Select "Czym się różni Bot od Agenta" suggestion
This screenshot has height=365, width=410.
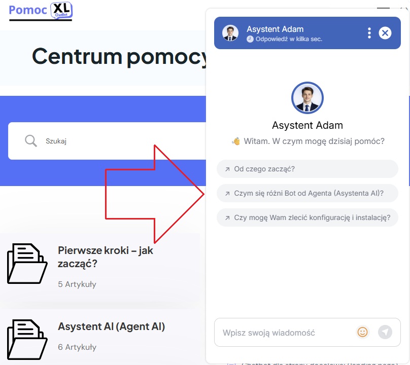tap(307, 193)
